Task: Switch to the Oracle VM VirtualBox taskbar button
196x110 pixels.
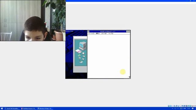Action: coord(12,108)
